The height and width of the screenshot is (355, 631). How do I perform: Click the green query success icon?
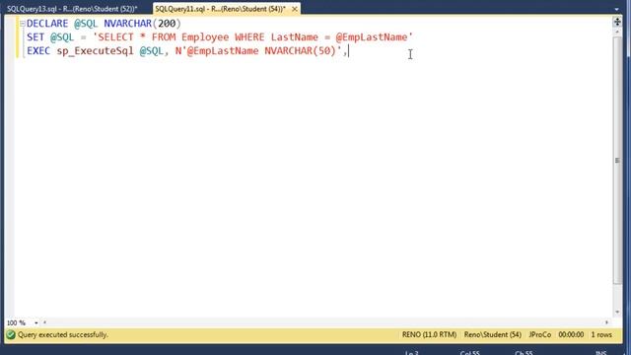[x=11, y=335]
